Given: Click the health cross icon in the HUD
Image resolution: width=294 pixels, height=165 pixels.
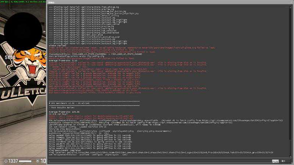Looking at the screenshot, I should pyautogui.click(x=6, y=161).
